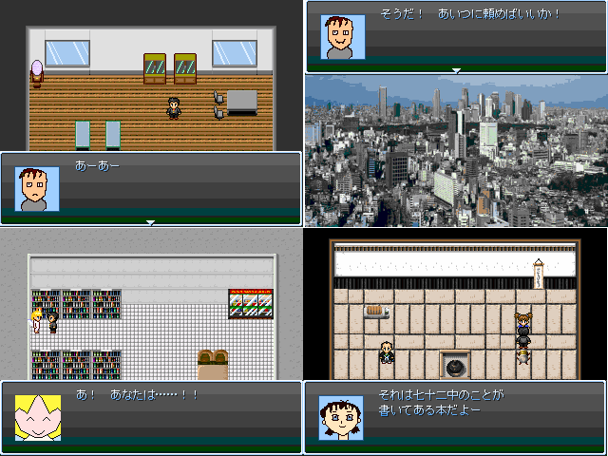
Task: Click the advance arrow below "そうだ！" dialogue box
Action: click(456, 70)
